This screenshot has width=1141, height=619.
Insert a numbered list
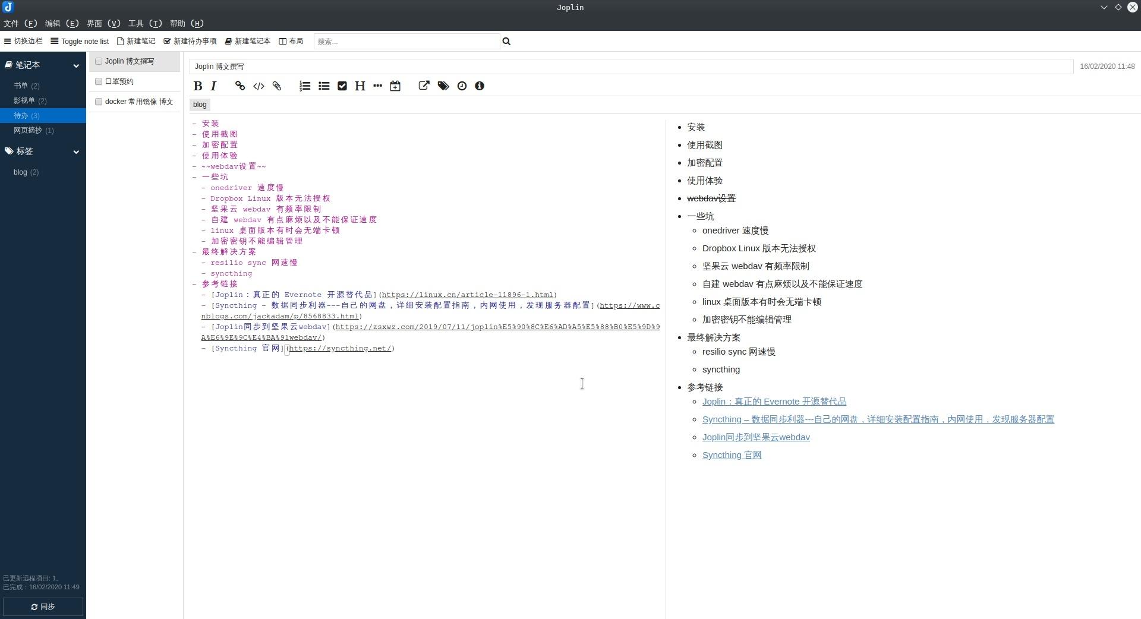point(305,86)
